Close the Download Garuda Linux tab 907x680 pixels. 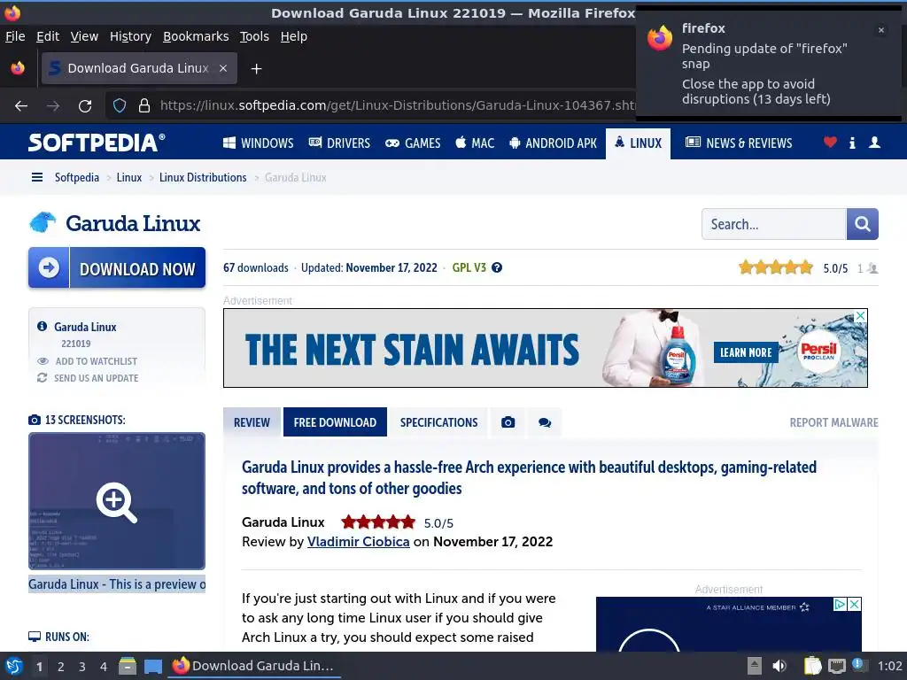click(222, 68)
